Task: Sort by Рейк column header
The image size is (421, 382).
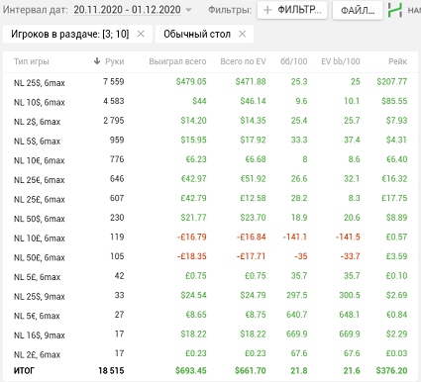Action: pos(398,61)
